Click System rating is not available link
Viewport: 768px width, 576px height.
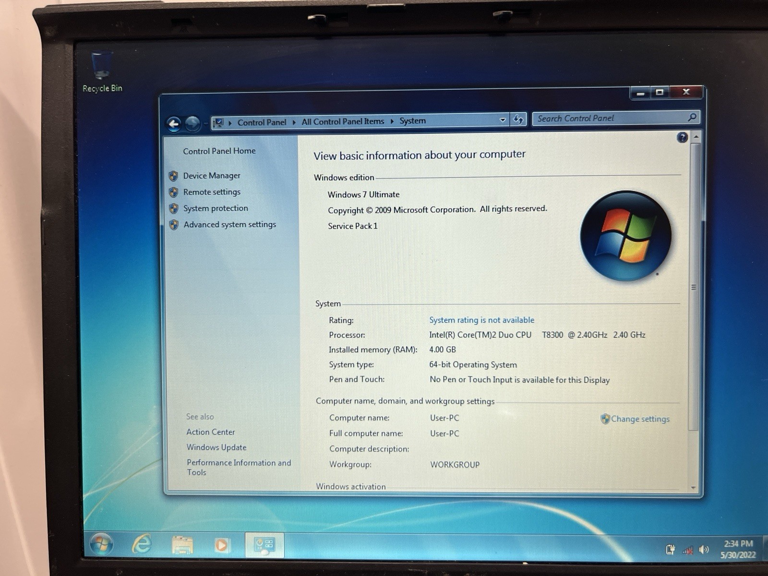[x=481, y=320]
